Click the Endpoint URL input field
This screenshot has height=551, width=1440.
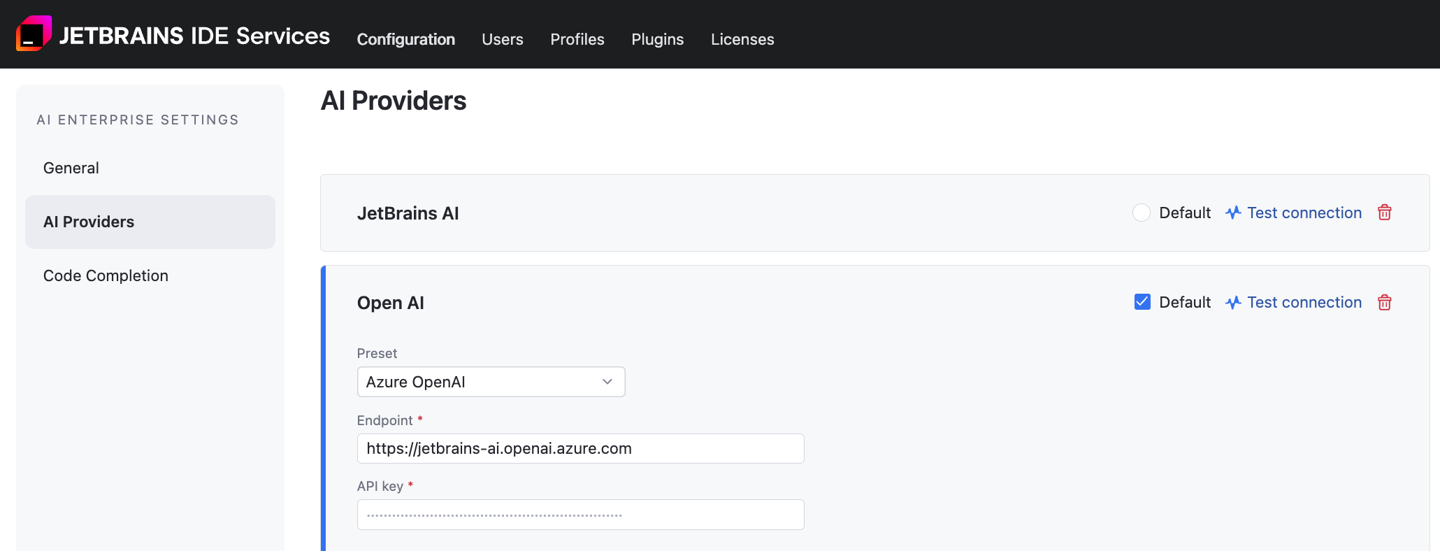[580, 448]
